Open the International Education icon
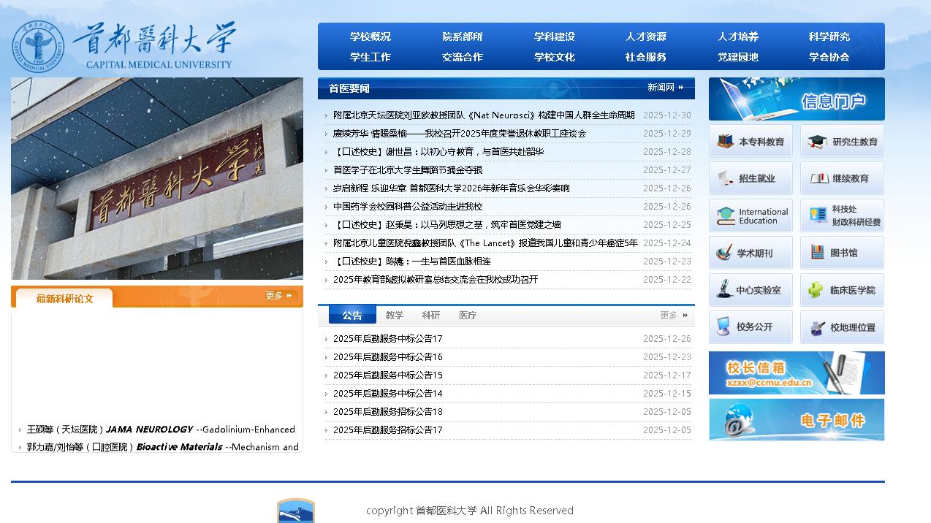Screen dimensions: 931x523 pyautogui.click(x=750, y=215)
